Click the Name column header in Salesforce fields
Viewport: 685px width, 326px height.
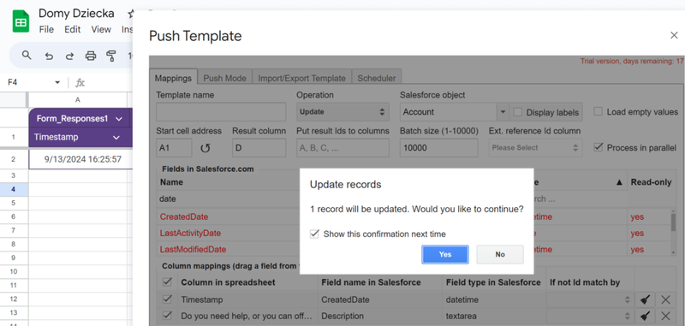[171, 182]
